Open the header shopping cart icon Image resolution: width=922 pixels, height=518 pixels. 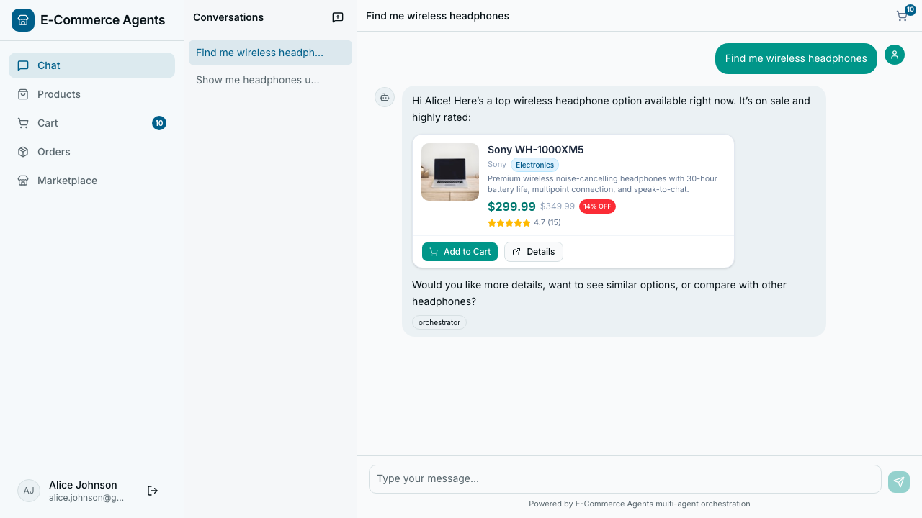coord(901,16)
